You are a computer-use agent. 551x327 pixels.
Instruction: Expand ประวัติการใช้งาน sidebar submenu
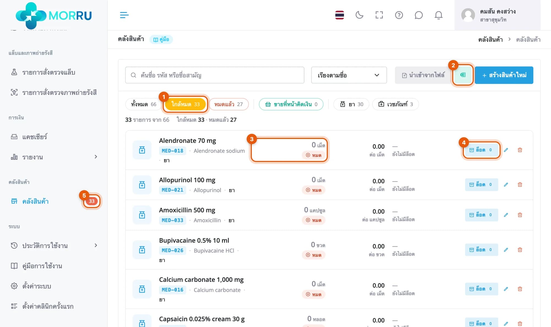click(x=54, y=246)
